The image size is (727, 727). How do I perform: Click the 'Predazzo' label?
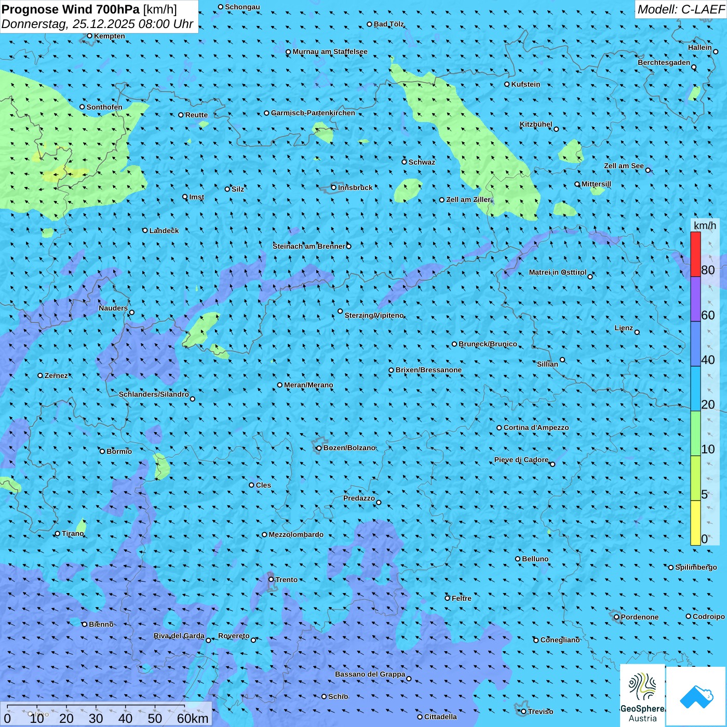[359, 498]
